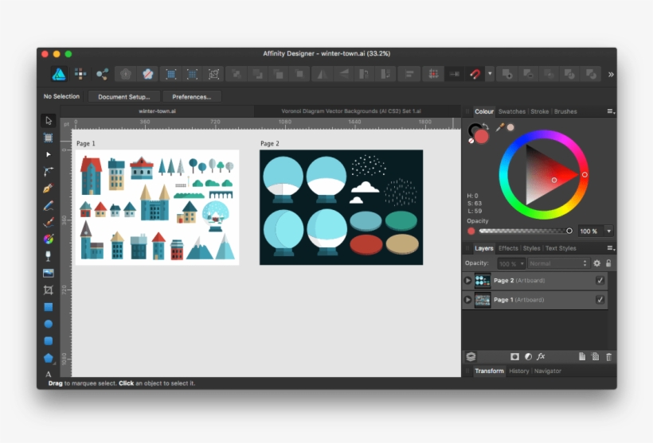Select the Artboard tool

(x=49, y=138)
